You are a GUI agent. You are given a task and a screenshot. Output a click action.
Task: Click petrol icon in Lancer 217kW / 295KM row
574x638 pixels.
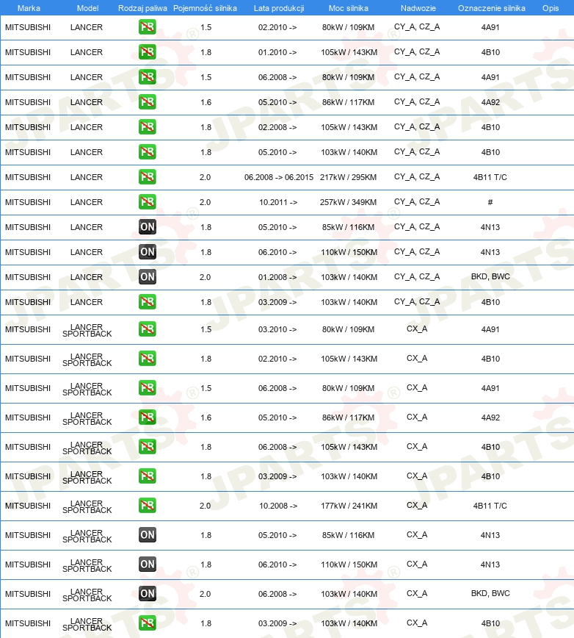point(147,177)
